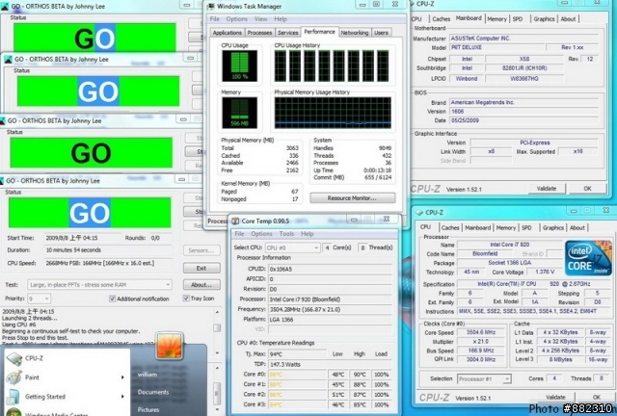Open the Processor #1 selection dropdown
The image size is (617, 416).
484,378
